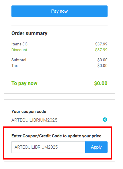Click the Your coupon code heading
Image resolution: width=123 pixels, height=169 pixels.
pos(29,112)
